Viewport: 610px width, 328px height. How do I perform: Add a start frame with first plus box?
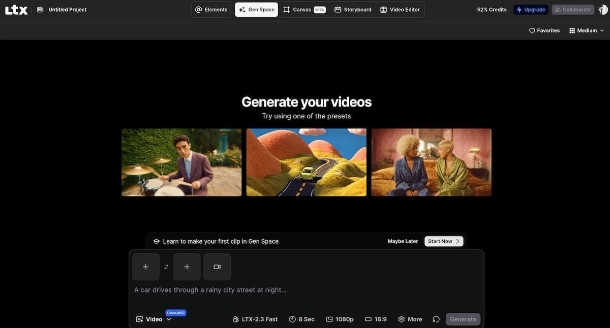(x=146, y=267)
